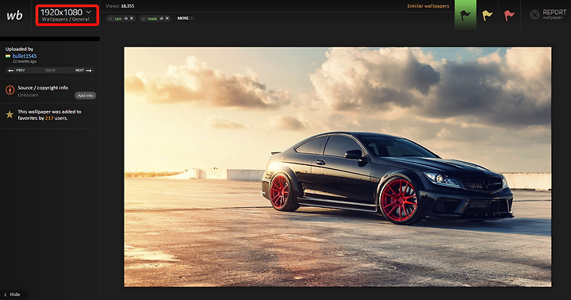Open the toplist link between PREV and NEXT
The height and width of the screenshot is (300, 571).
pyautogui.click(x=50, y=71)
